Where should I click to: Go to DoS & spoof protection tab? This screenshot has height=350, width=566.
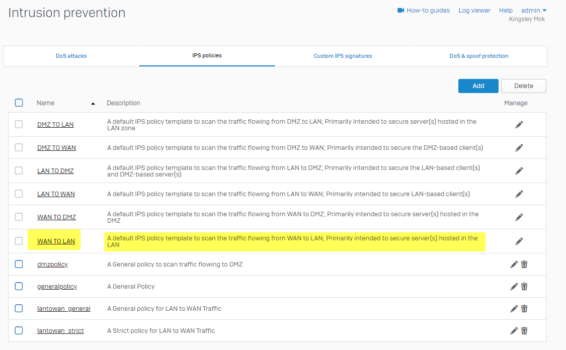[478, 56]
